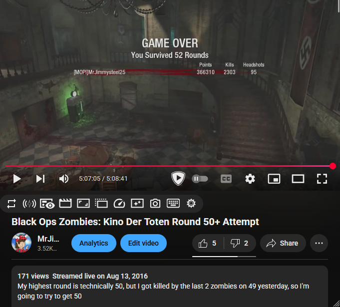Toggle the loop video icon

tap(11, 204)
